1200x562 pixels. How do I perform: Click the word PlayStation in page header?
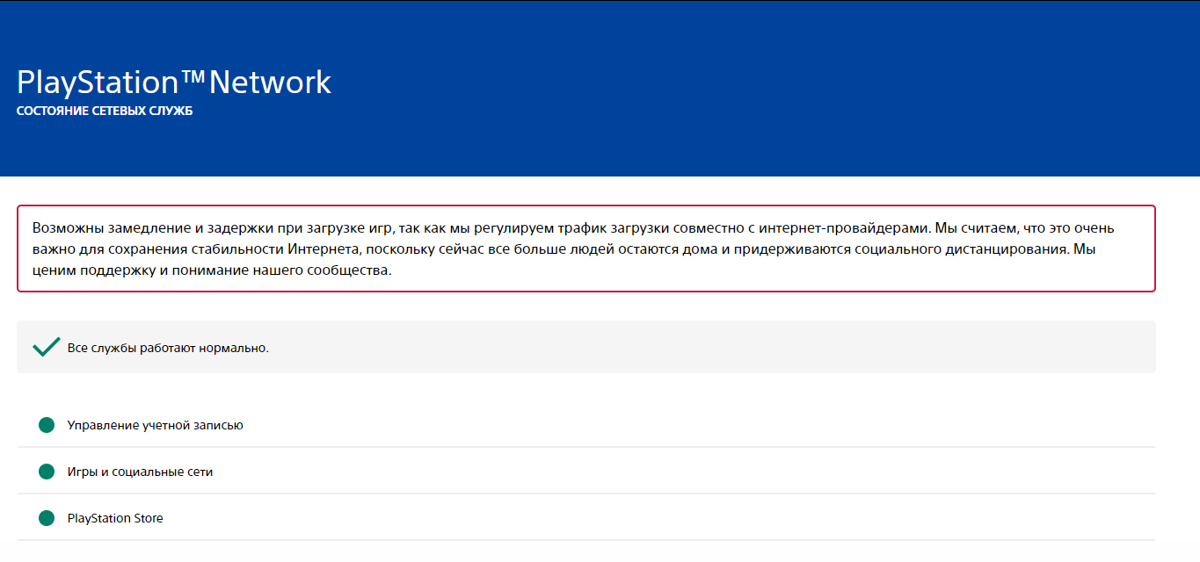pos(98,83)
